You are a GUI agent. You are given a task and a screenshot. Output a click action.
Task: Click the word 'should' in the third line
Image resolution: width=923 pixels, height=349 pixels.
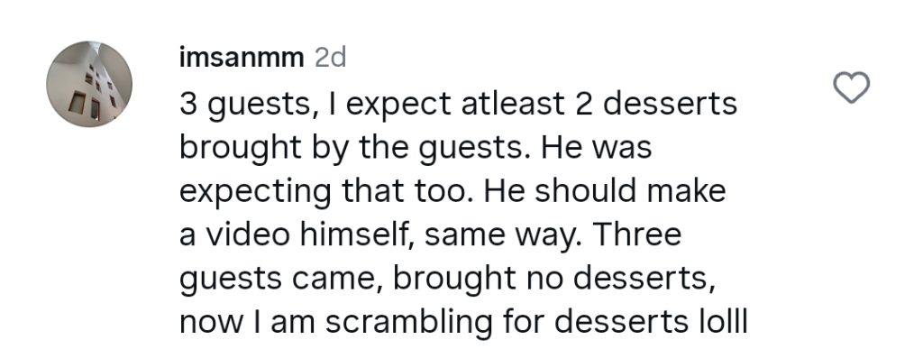point(586,191)
